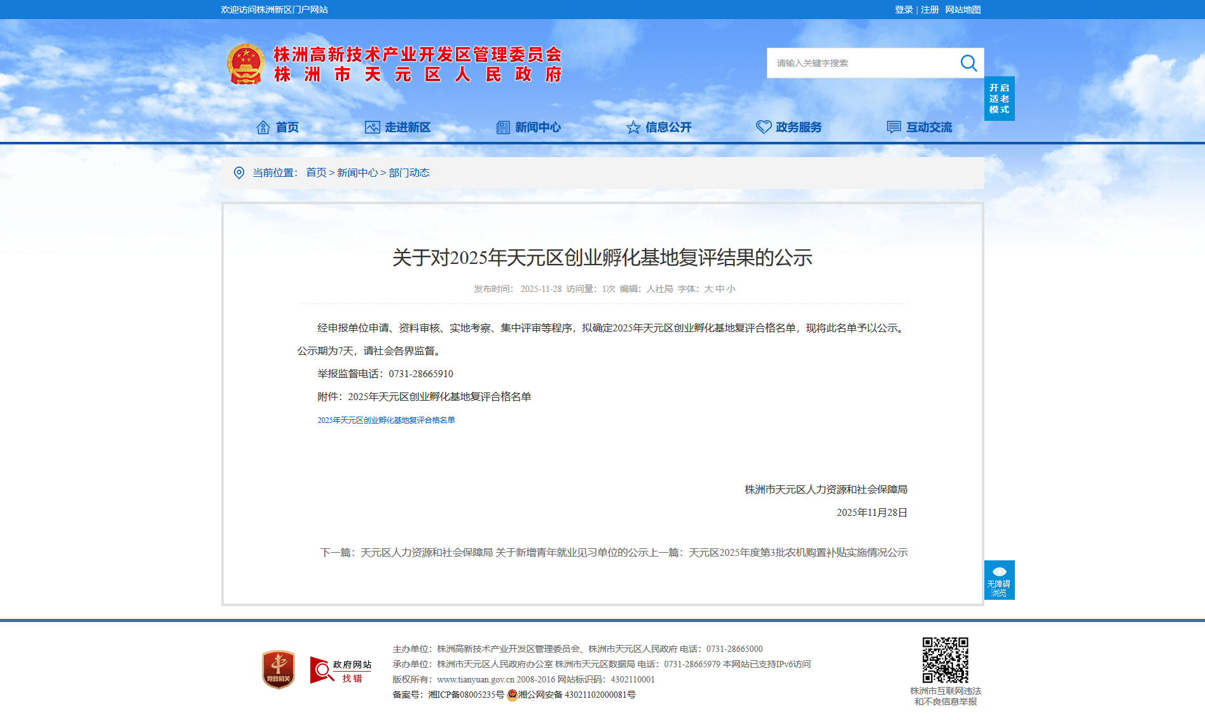Click the keyword search input field

click(862, 63)
